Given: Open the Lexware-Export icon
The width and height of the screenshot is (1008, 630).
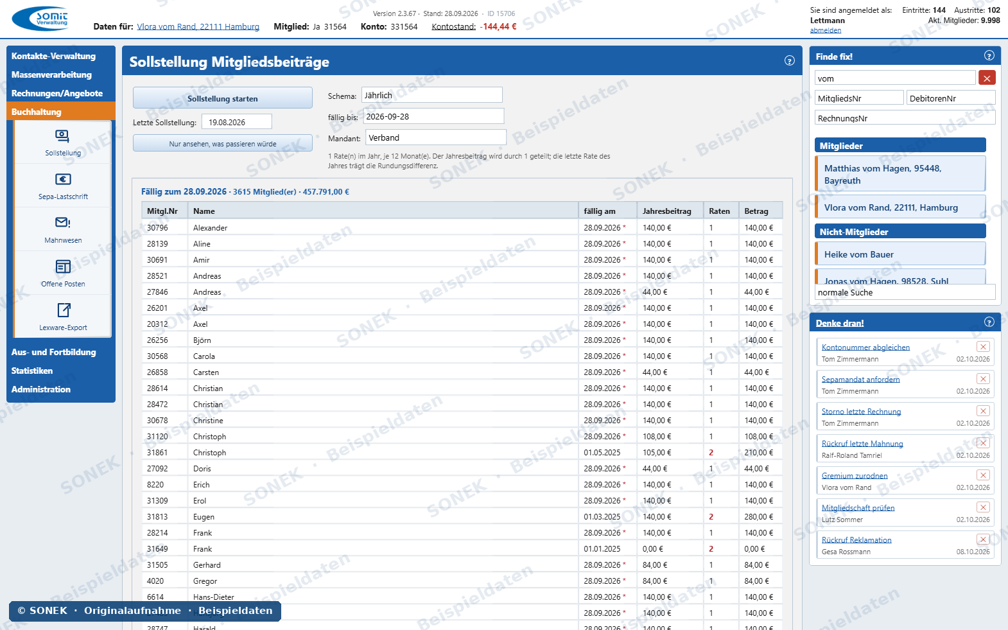Looking at the screenshot, I should coord(64,310).
